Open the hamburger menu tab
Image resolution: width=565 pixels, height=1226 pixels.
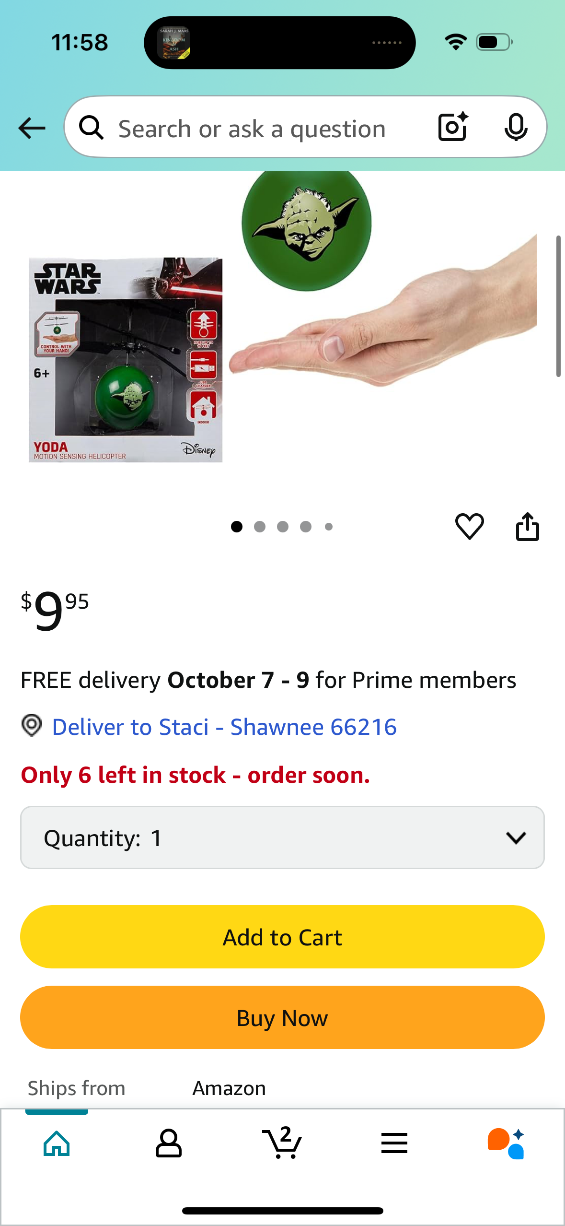click(394, 1143)
